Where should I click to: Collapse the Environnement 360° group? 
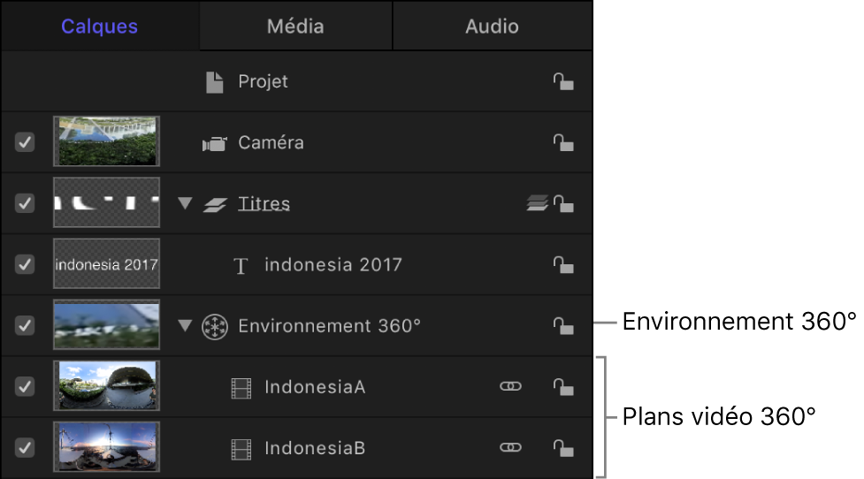(x=184, y=325)
